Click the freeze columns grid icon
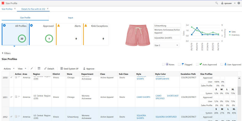242x121 pixels. [39, 68]
